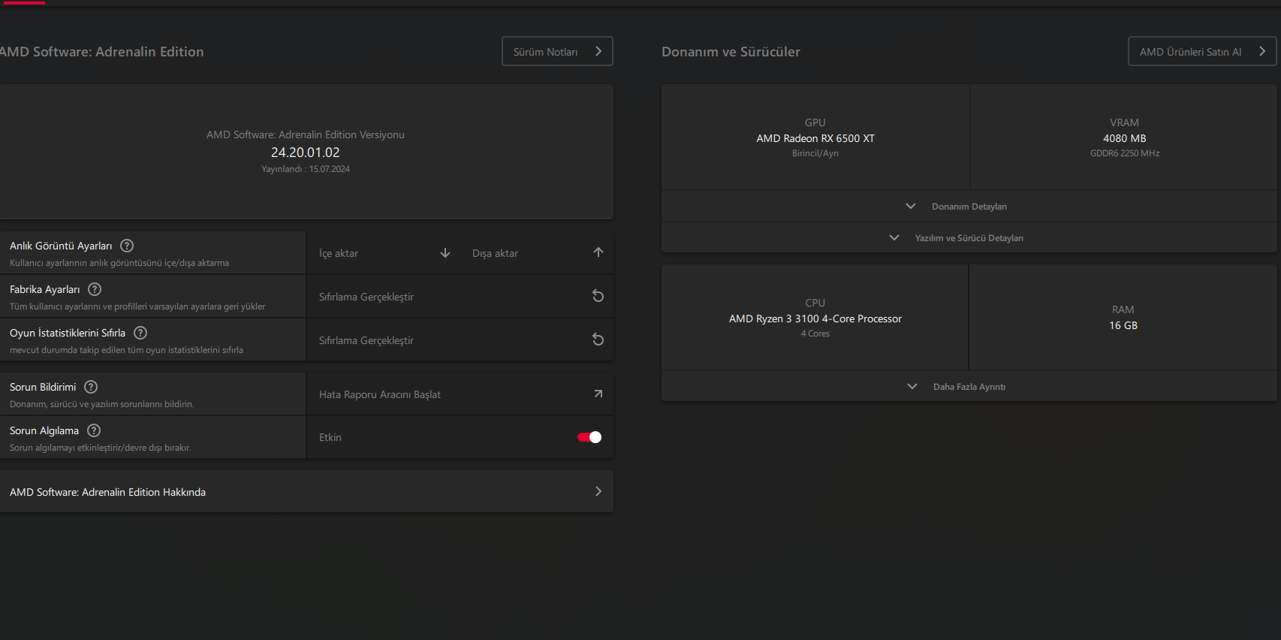Click the Hata Raporu launch arrow icon
The width and height of the screenshot is (1281, 640).
(598, 394)
